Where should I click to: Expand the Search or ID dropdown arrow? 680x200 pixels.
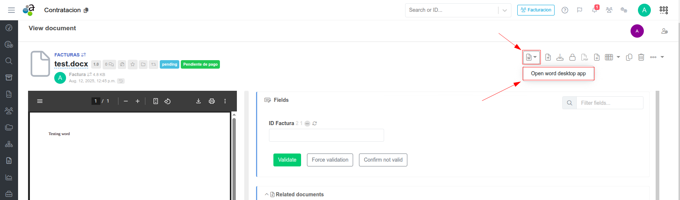tap(504, 10)
